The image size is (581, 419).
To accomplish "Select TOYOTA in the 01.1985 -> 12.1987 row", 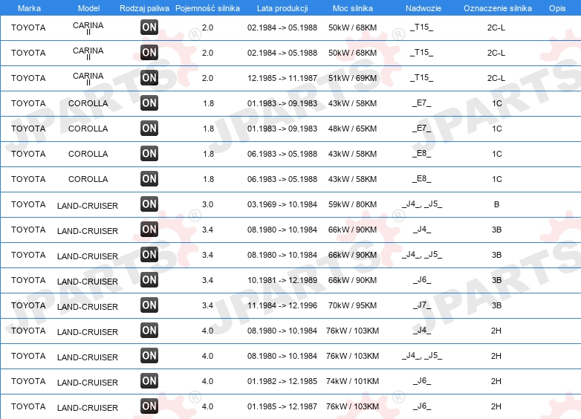I will click(x=28, y=406).
